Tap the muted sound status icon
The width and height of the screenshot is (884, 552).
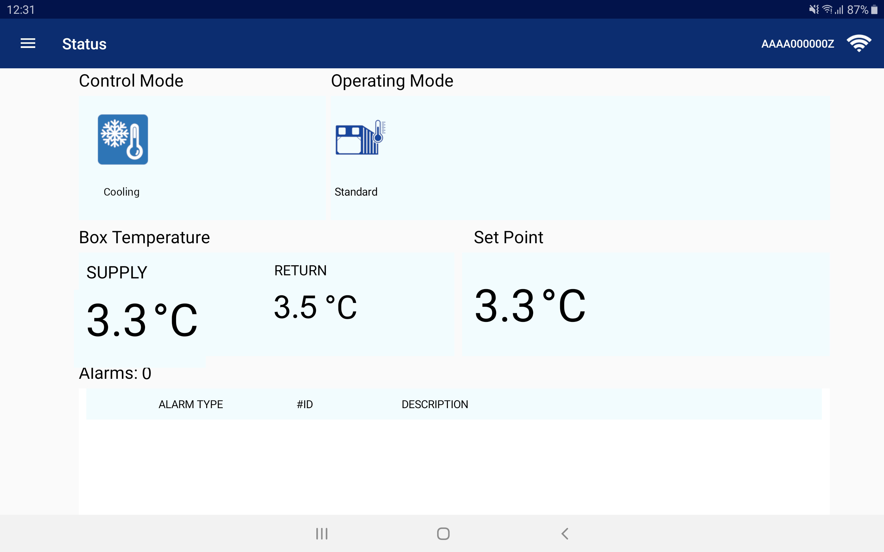[814, 10]
